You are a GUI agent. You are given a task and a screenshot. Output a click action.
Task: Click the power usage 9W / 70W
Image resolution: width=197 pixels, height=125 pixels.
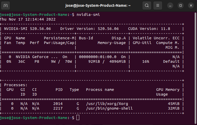(x=61, y=61)
